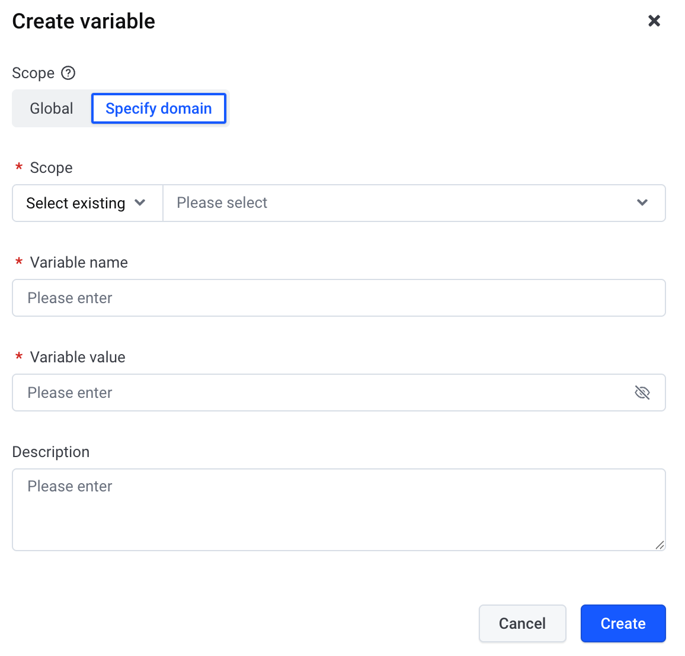This screenshot has width=685, height=656.
Task: Click the blue Create button
Action: coord(623,623)
